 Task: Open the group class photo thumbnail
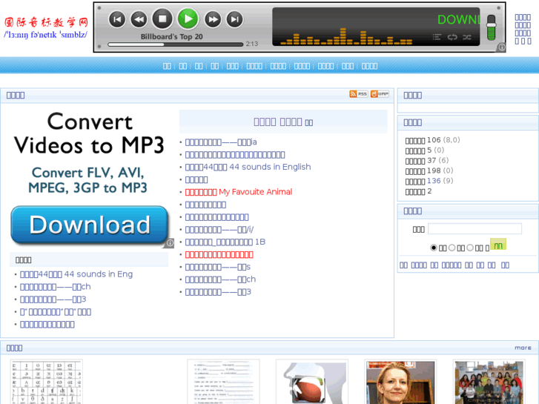click(x=489, y=382)
